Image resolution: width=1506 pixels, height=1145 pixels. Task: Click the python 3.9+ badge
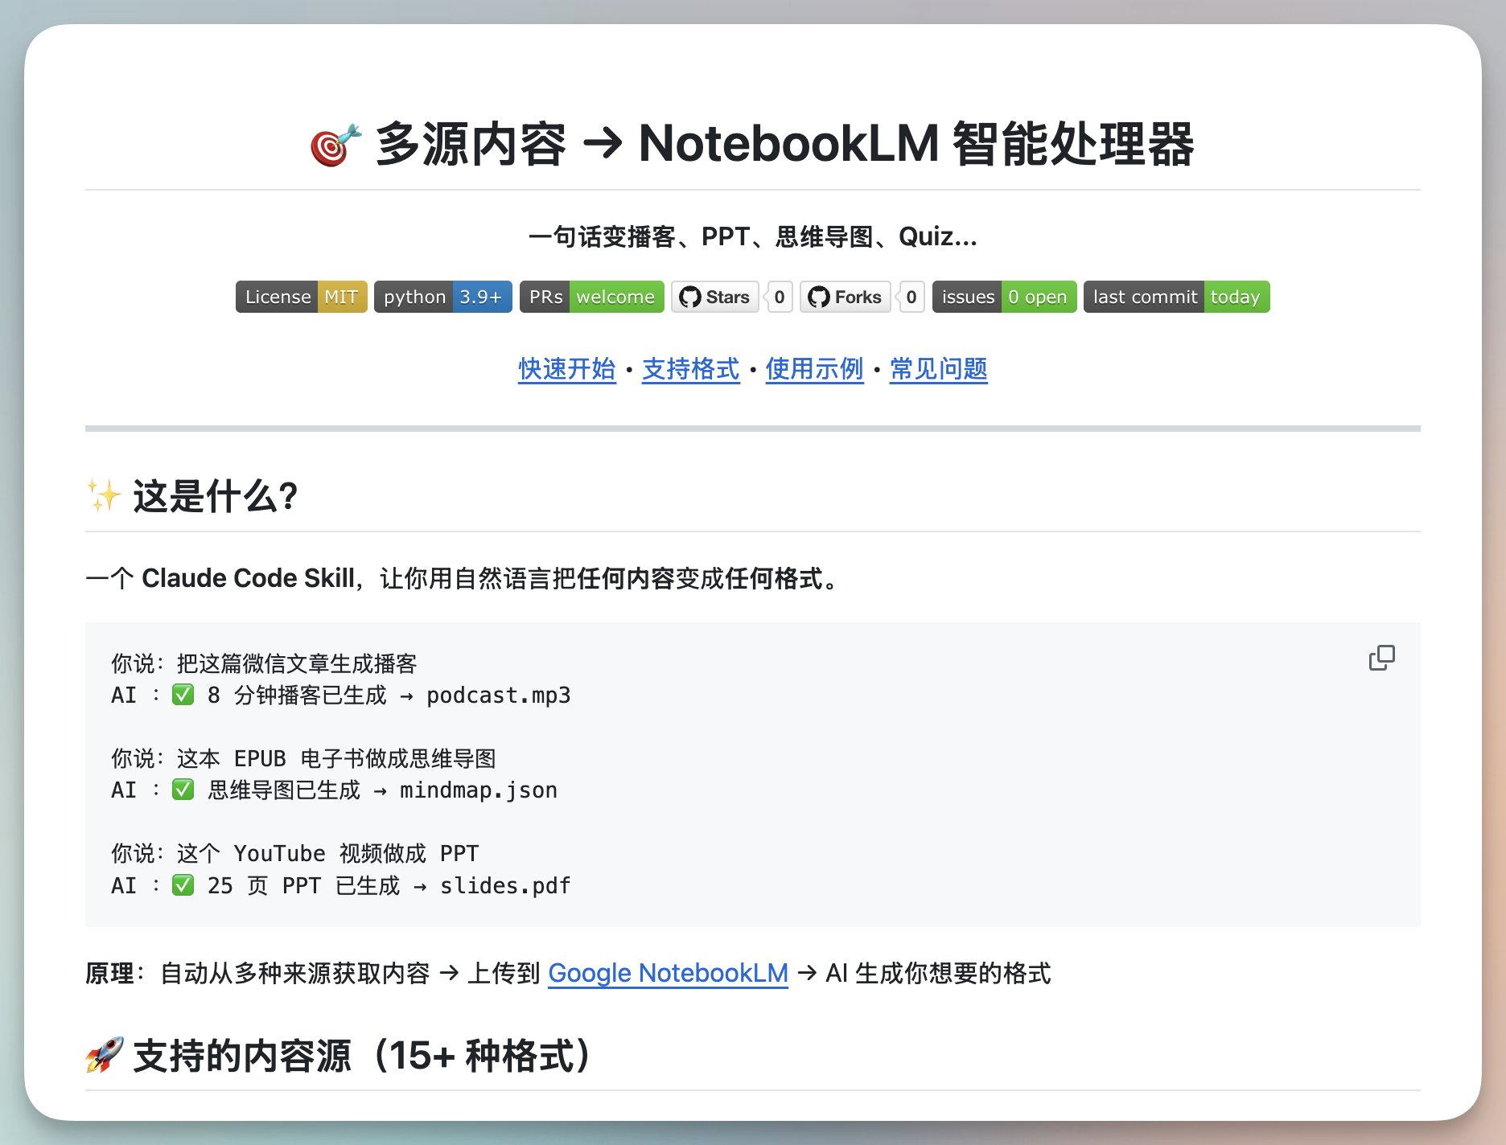coord(443,297)
